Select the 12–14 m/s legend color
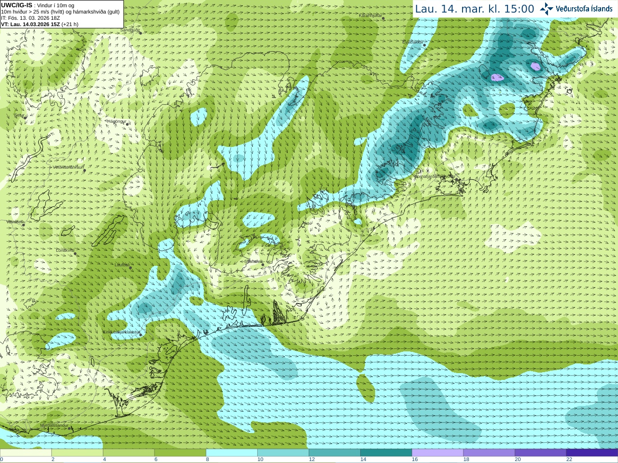The height and width of the screenshot is (463, 618). pyautogui.click(x=335, y=453)
